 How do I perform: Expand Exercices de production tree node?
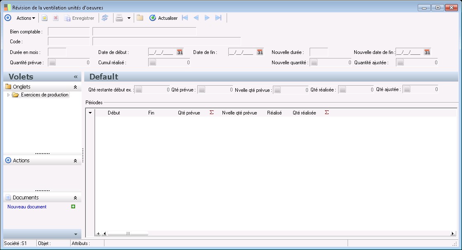pyautogui.click(x=9, y=95)
